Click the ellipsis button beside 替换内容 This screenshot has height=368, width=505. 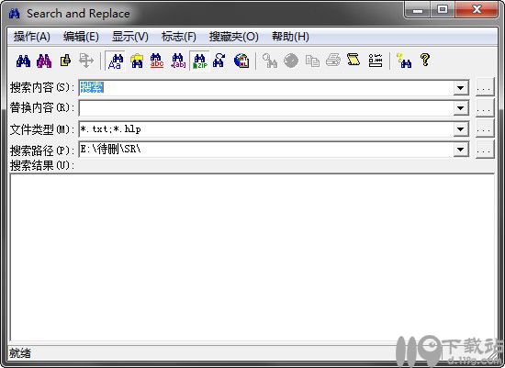point(485,108)
